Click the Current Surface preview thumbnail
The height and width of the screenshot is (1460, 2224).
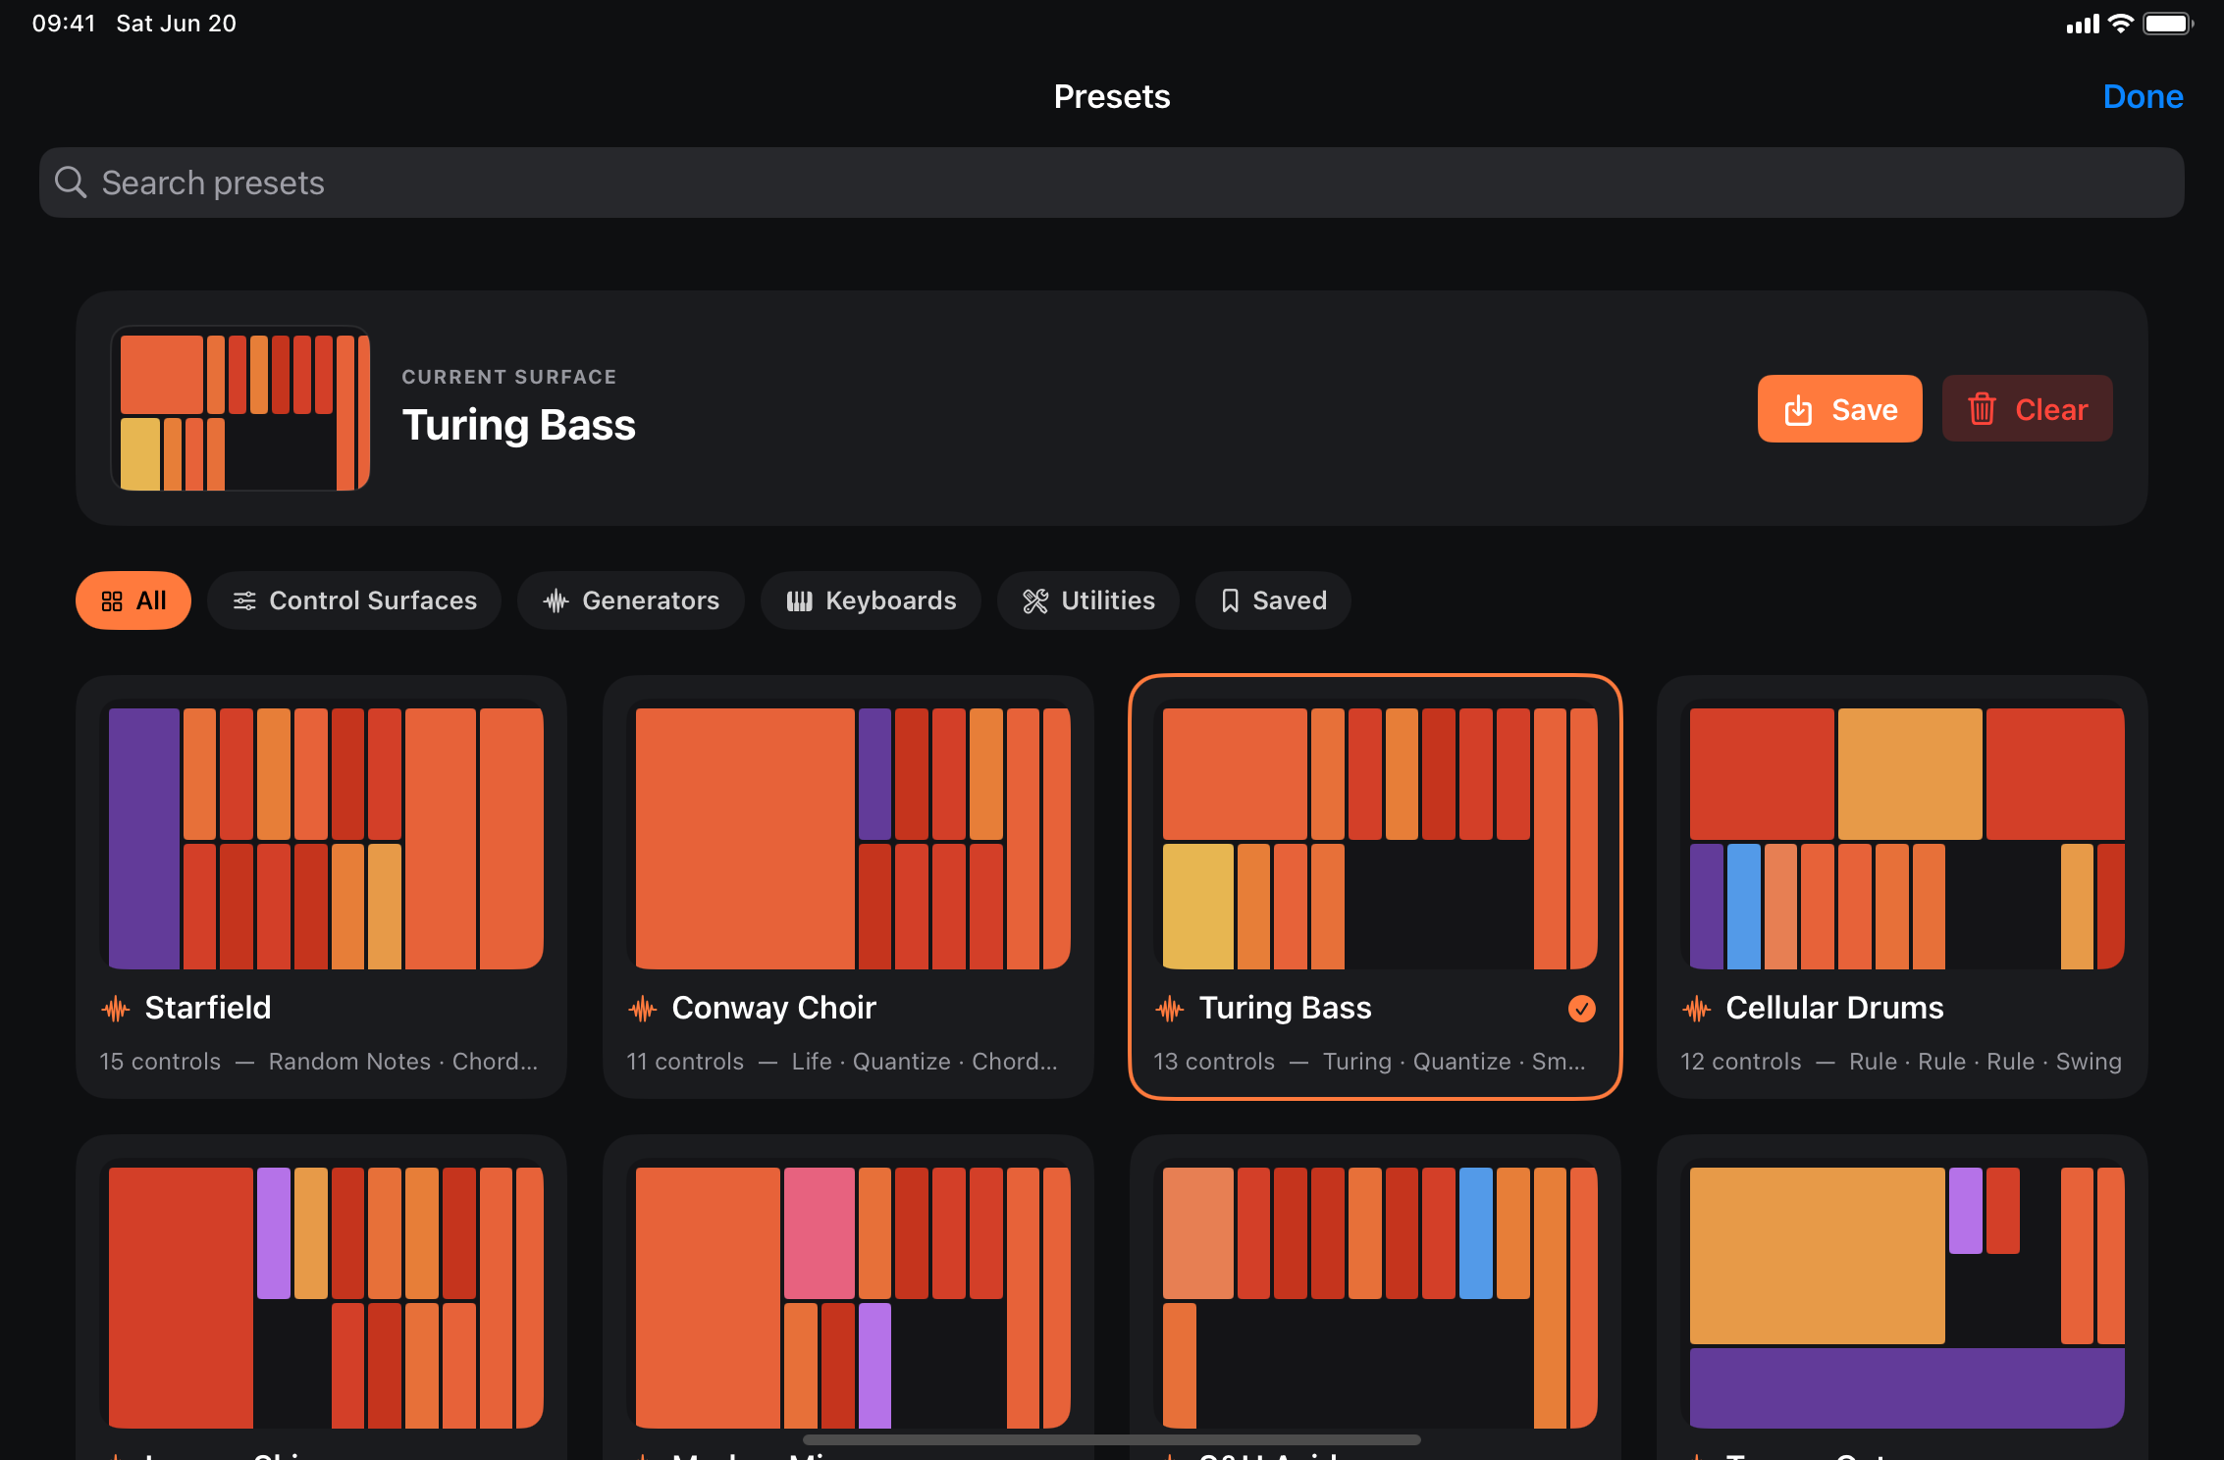[x=240, y=408]
